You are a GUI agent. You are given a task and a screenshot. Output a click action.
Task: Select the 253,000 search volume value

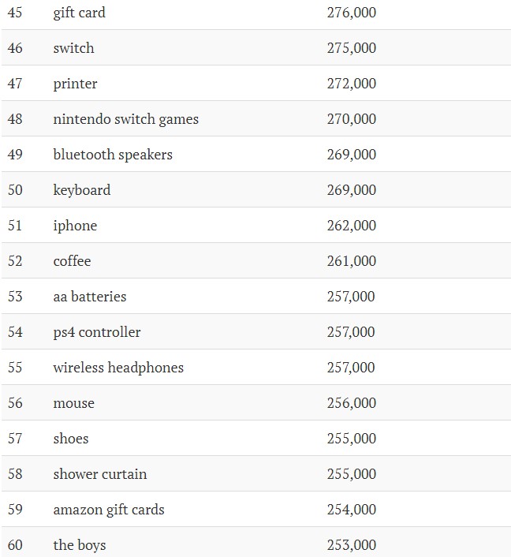(x=352, y=545)
